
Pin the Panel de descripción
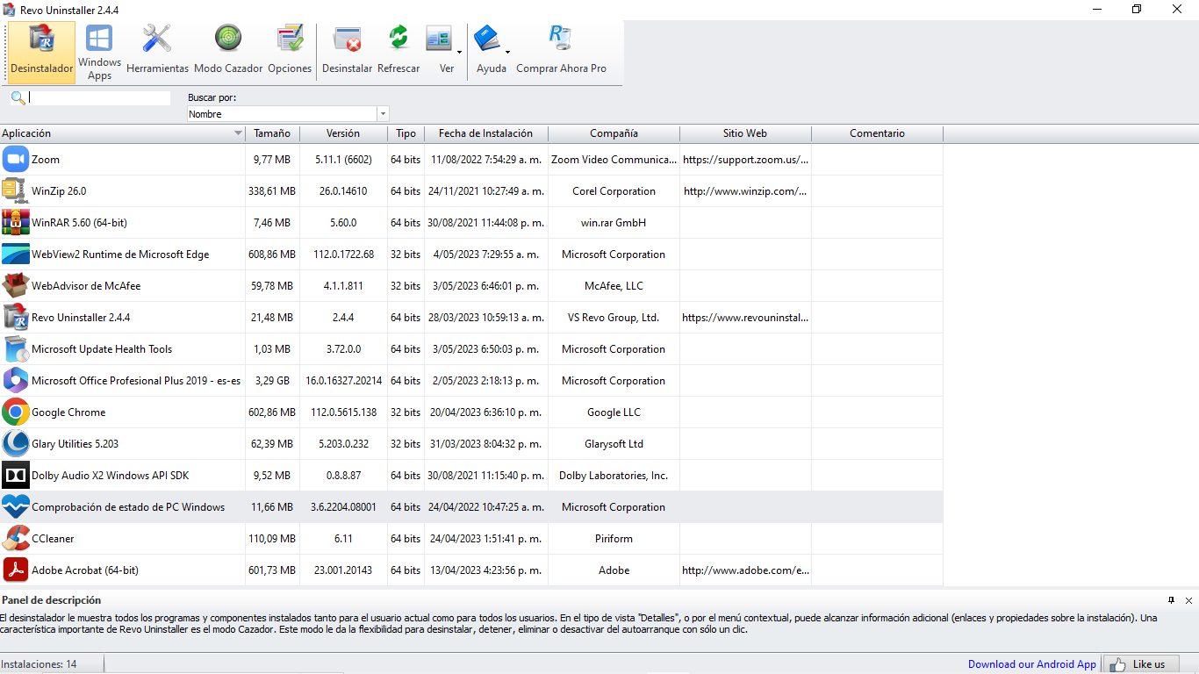coord(1171,600)
